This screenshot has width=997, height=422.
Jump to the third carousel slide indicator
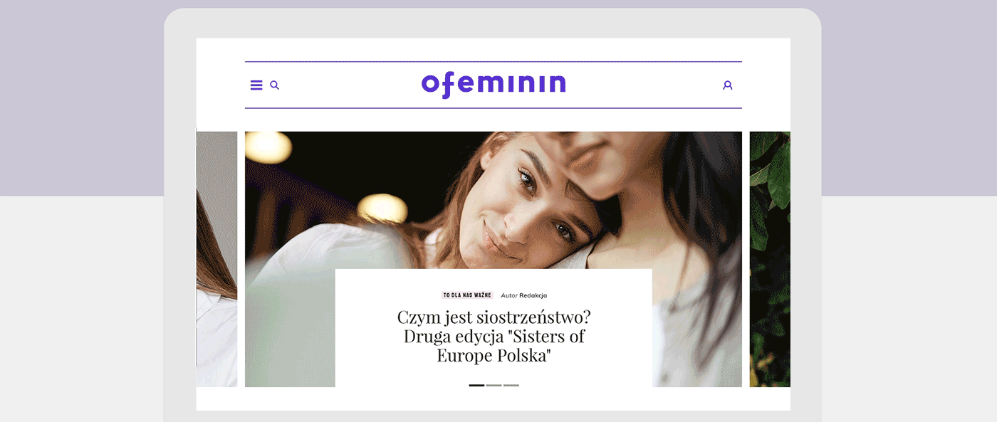pyautogui.click(x=511, y=385)
